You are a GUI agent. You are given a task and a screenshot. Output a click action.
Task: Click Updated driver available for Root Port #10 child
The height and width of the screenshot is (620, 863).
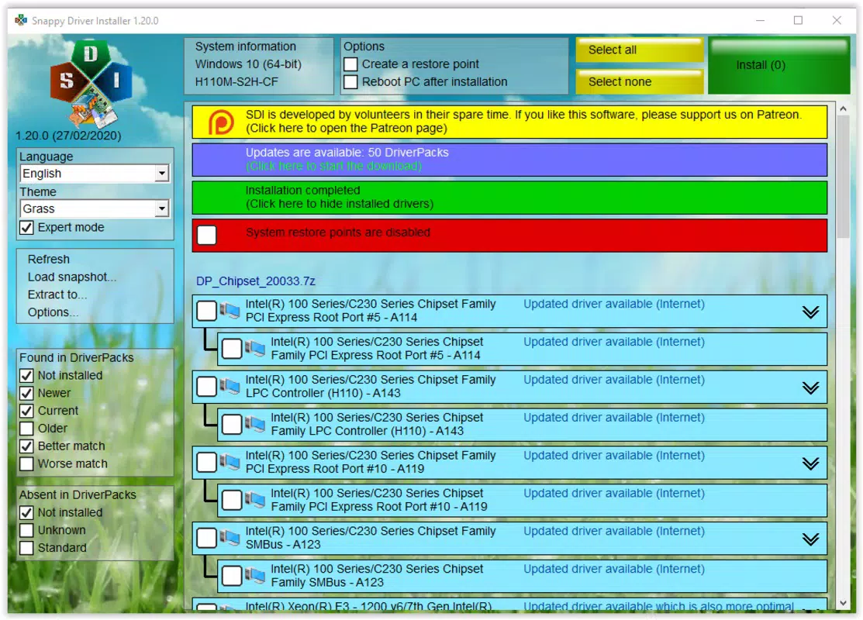[613, 494]
